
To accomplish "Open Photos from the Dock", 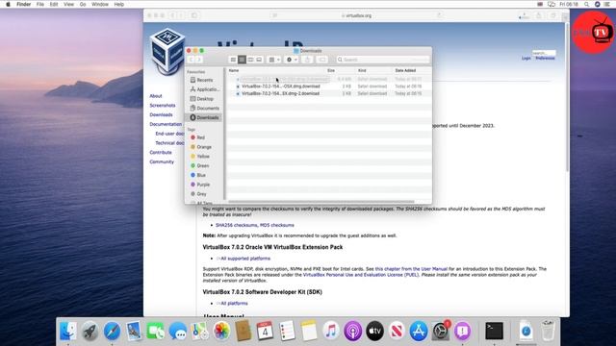I will tap(221, 331).
